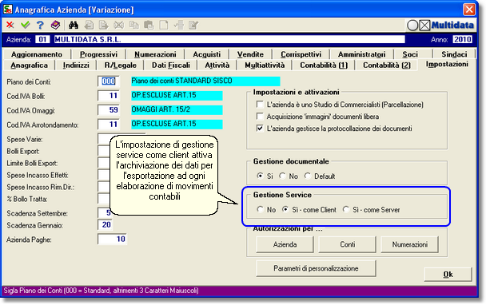This screenshot has height=305, width=486.
Task: Switch to the Aggiornamento tab
Action: [x=37, y=54]
